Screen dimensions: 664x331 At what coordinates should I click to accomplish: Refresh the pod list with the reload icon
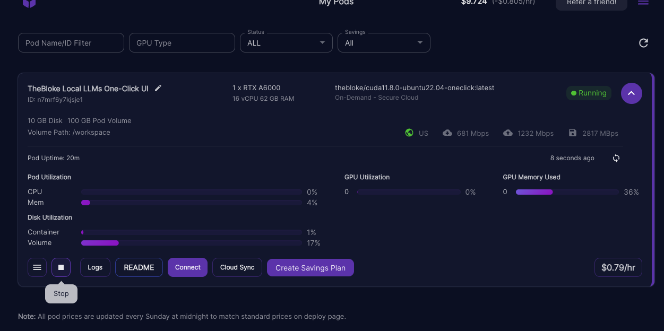pyautogui.click(x=643, y=43)
